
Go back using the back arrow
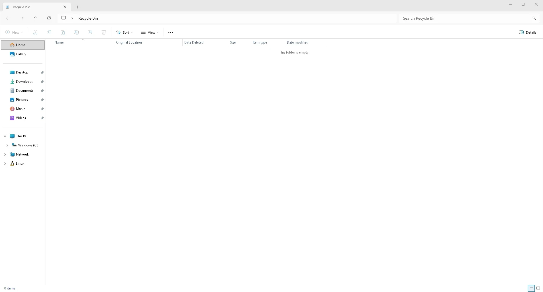click(x=8, y=18)
